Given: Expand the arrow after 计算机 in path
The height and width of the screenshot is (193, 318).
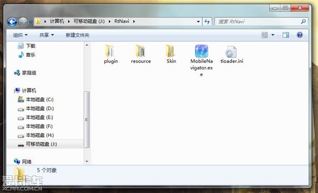Looking at the screenshot, I should pyautogui.click(x=69, y=21).
